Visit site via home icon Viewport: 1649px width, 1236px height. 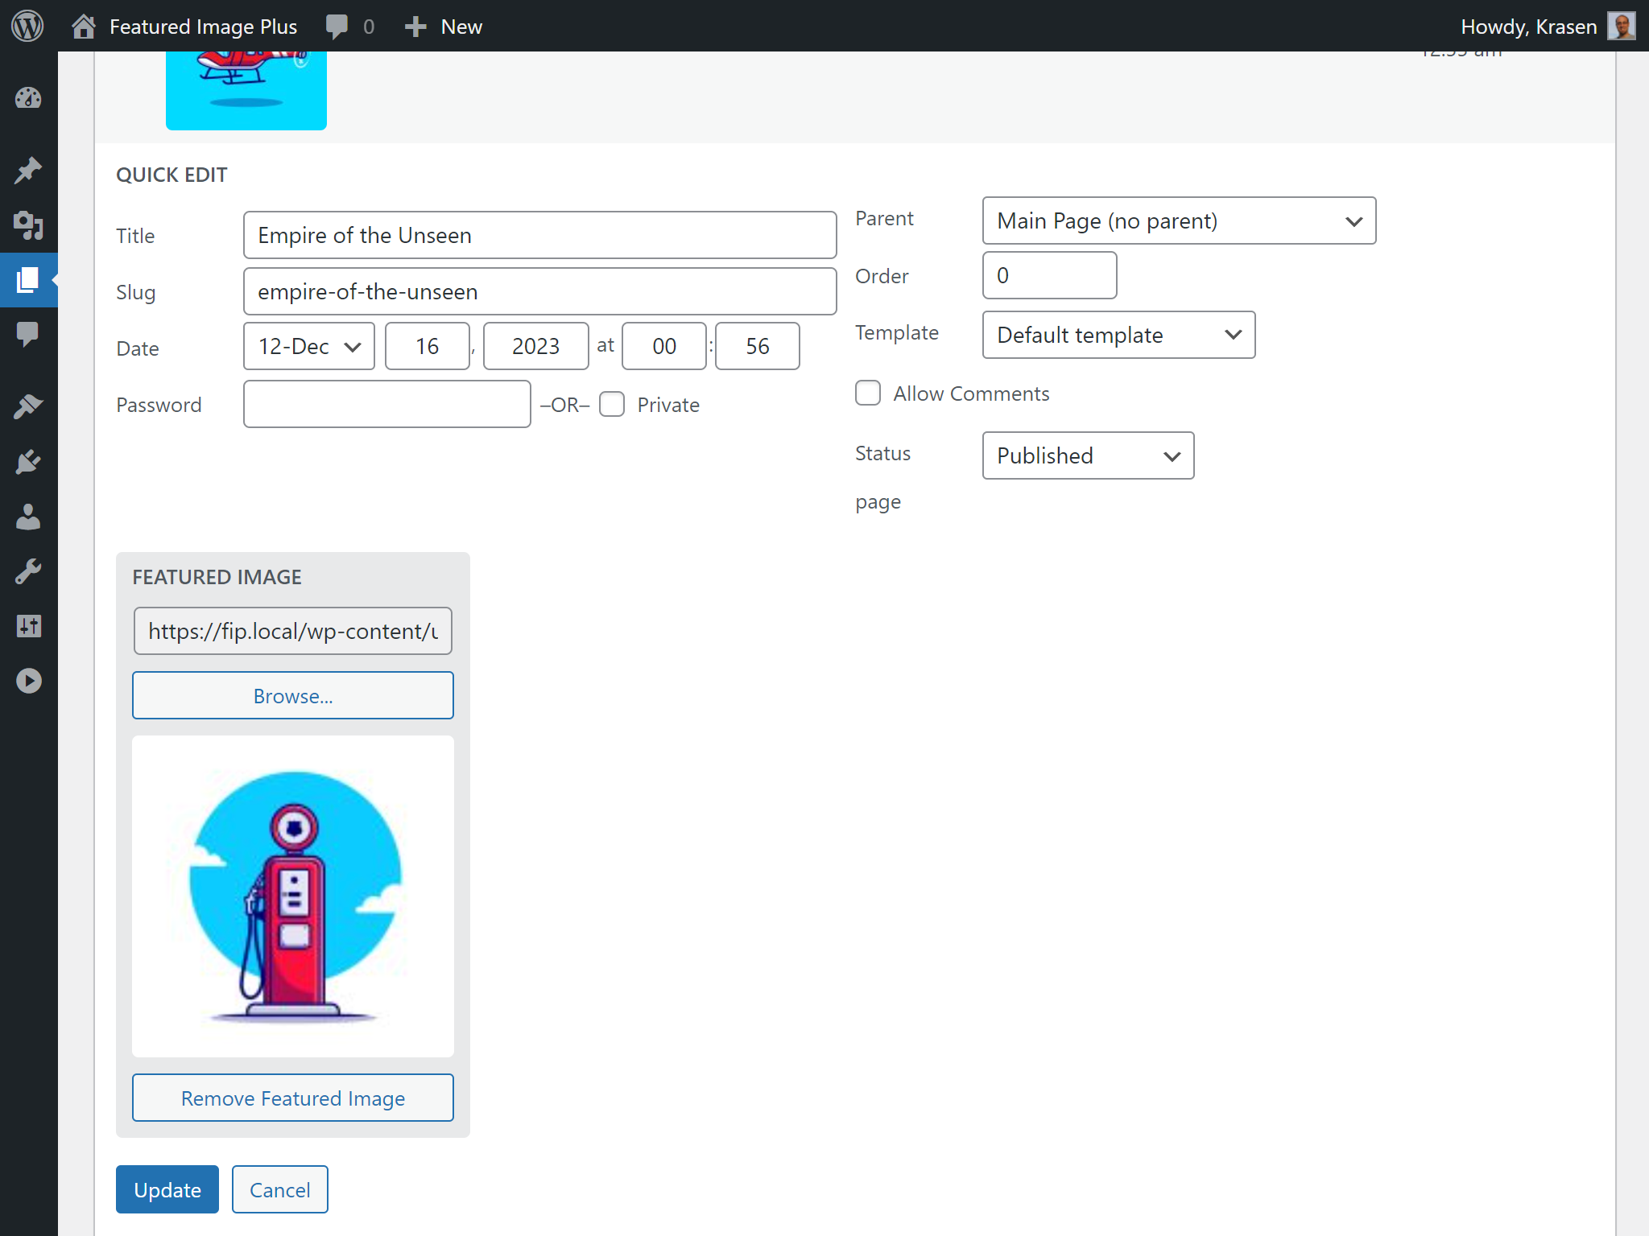point(84,27)
